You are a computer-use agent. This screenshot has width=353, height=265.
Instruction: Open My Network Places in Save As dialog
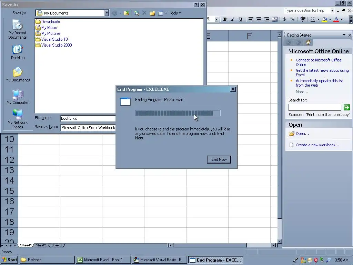pyautogui.click(x=18, y=119)
